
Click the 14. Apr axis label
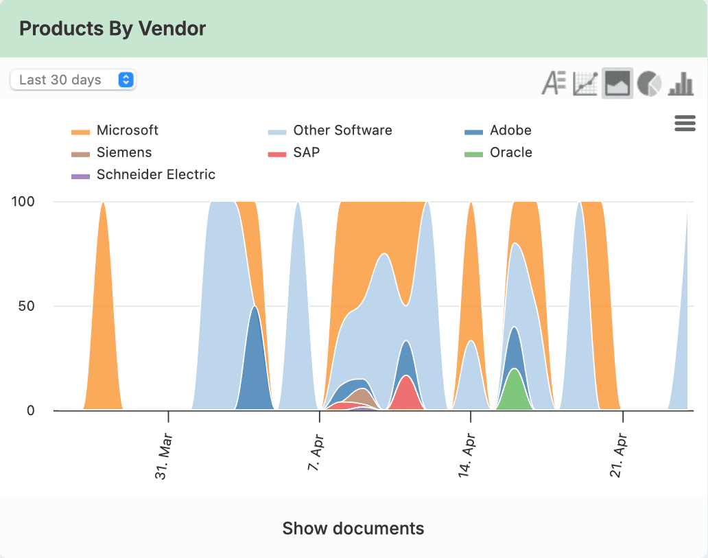coord(467,456)
